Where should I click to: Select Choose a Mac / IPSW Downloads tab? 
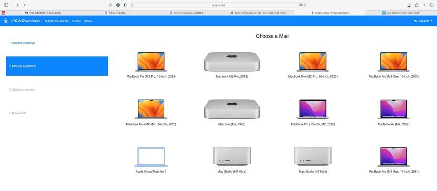(330, 13)
